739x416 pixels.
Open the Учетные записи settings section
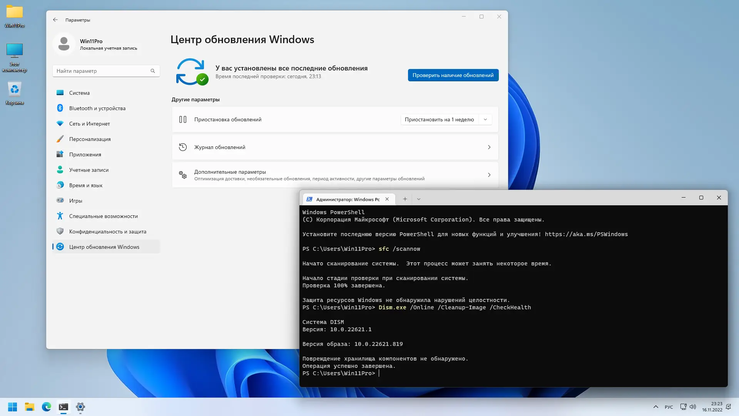tap(89, 170)
